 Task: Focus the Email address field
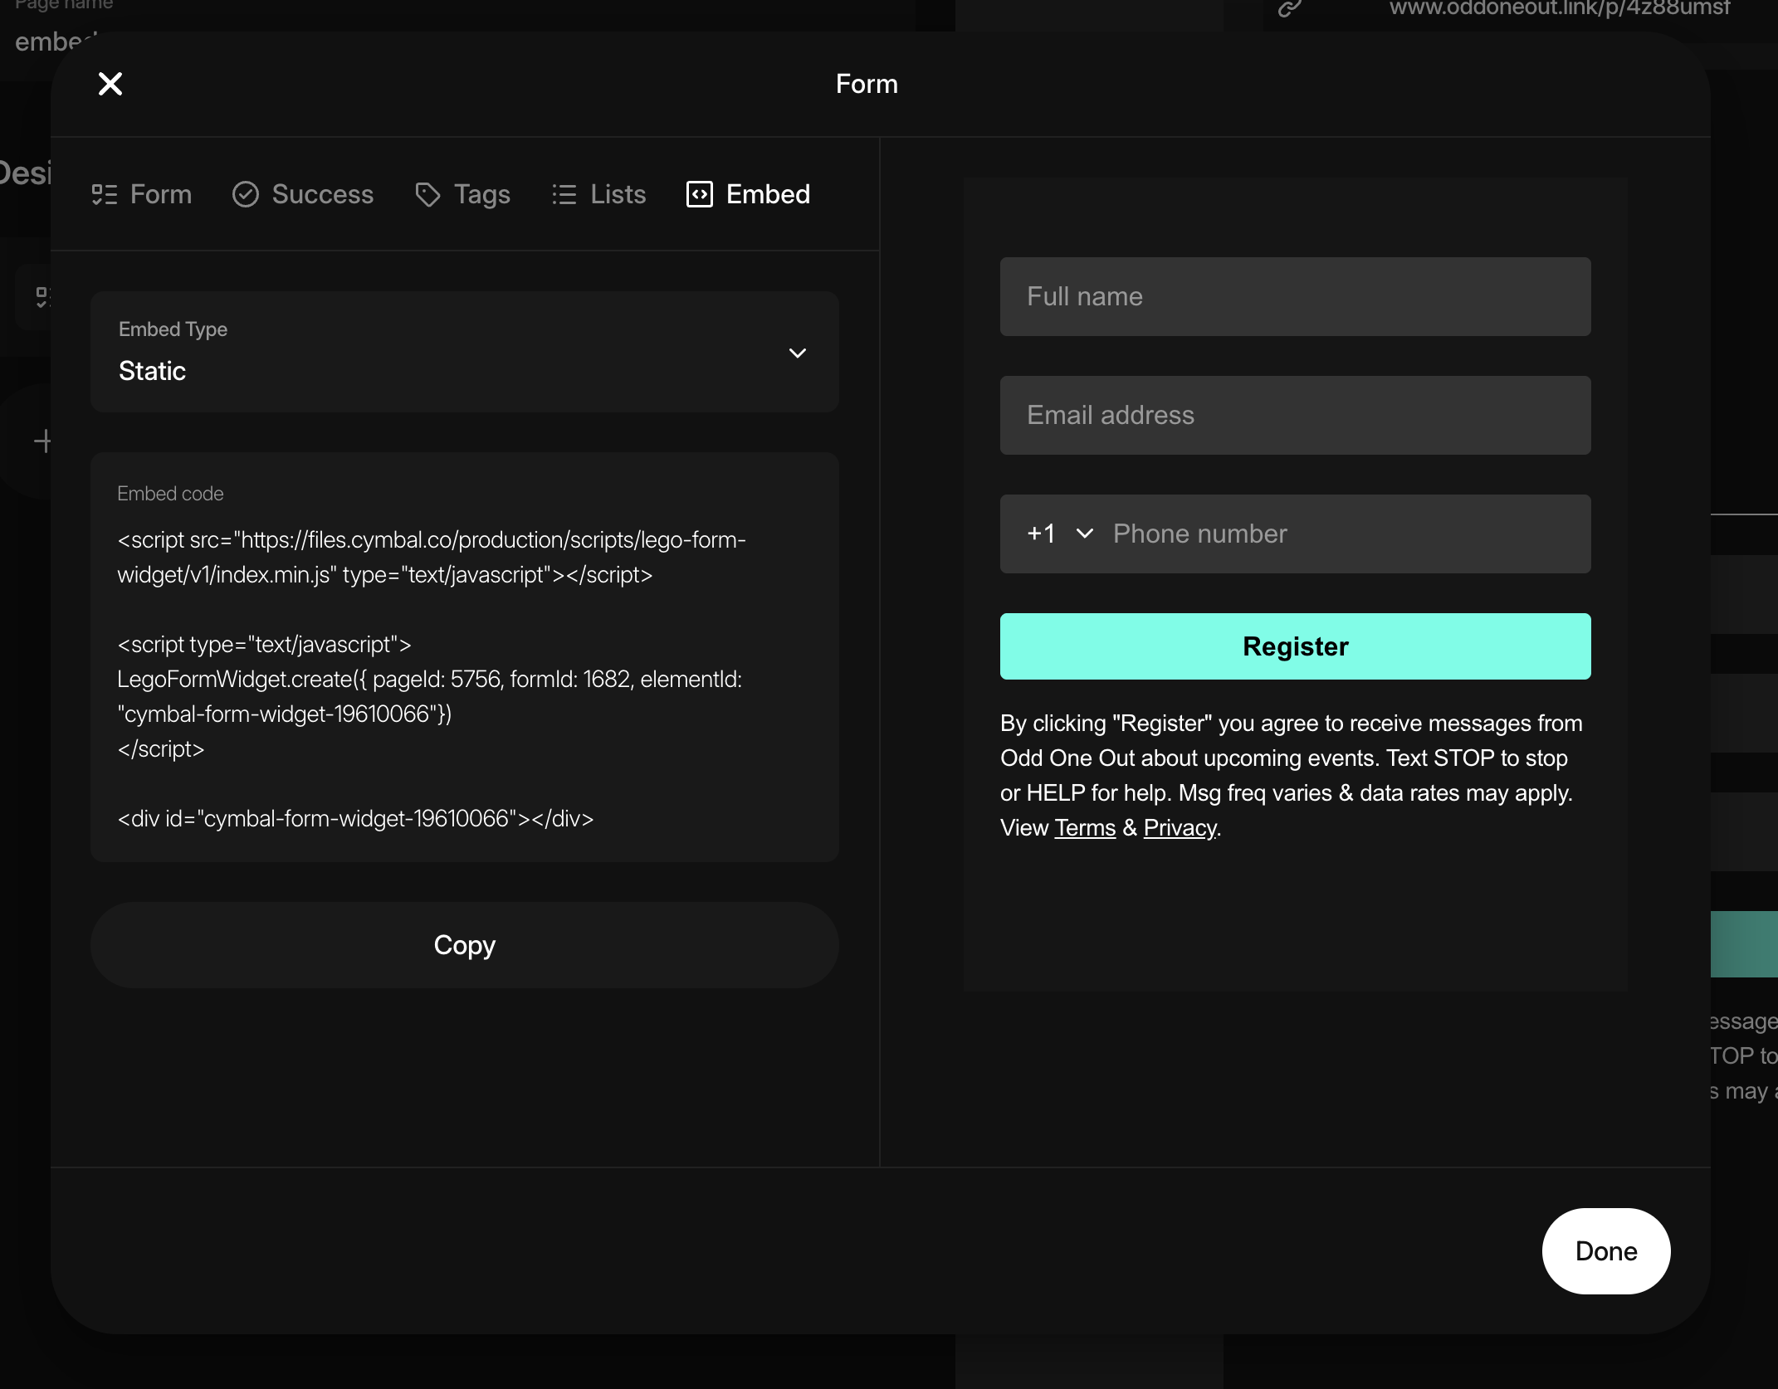1294,415
